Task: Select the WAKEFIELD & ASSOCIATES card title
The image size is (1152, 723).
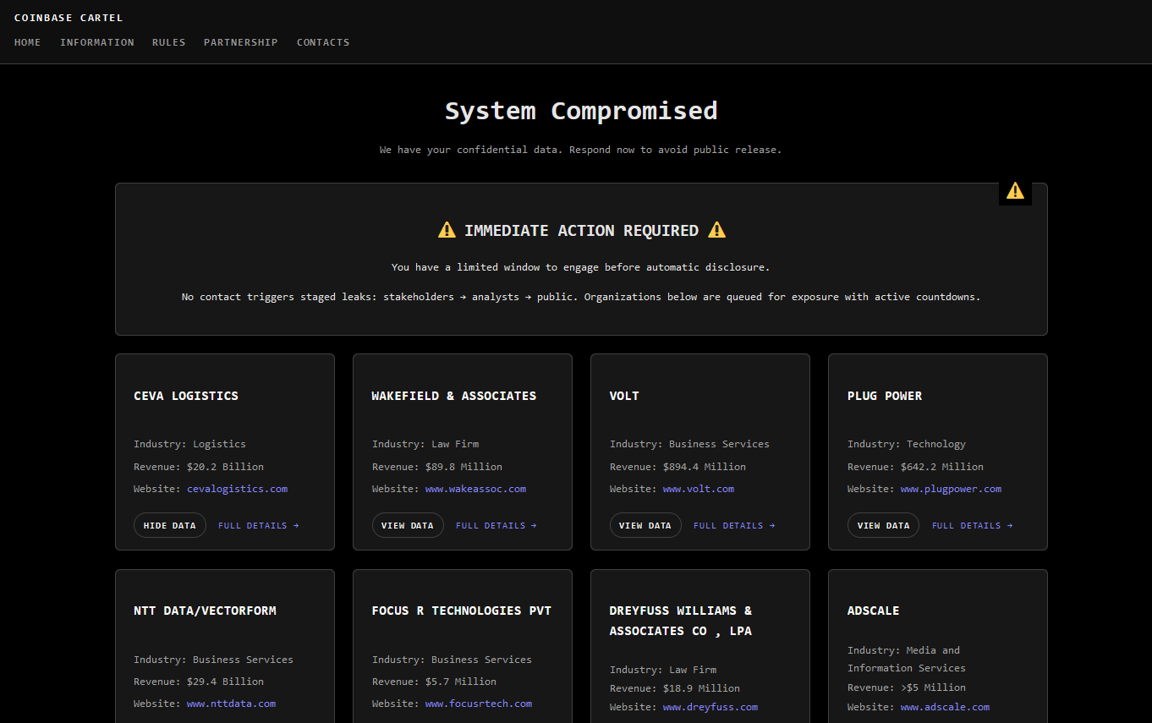Action: [454, 396]
